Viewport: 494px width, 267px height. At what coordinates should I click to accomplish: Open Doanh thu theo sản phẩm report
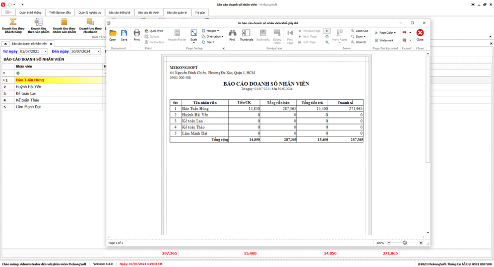(x=38, y=26)
